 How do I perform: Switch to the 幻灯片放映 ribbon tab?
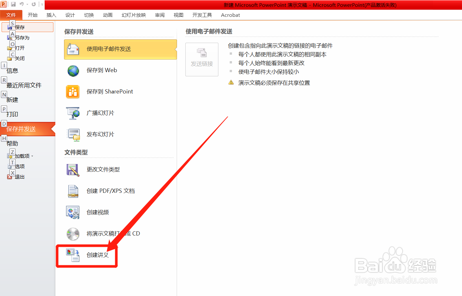(x=134, y=15)
